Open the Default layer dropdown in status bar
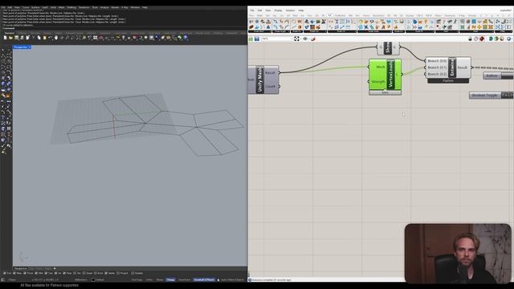The height and width of the screenshot is (289, 514). pyautogui.click(x=100, y=280)
